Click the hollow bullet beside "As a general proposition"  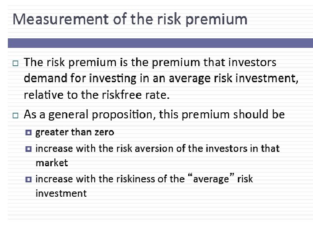pyautogui.click(x=15, y=116)
